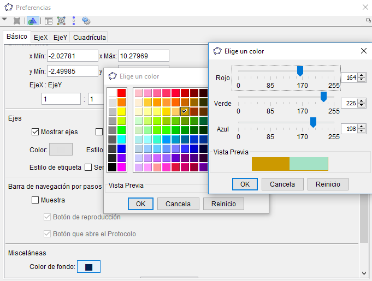Increase the Verde value with up arrow
The width and height of the screenshot is (372, 281).
(361, 101)
